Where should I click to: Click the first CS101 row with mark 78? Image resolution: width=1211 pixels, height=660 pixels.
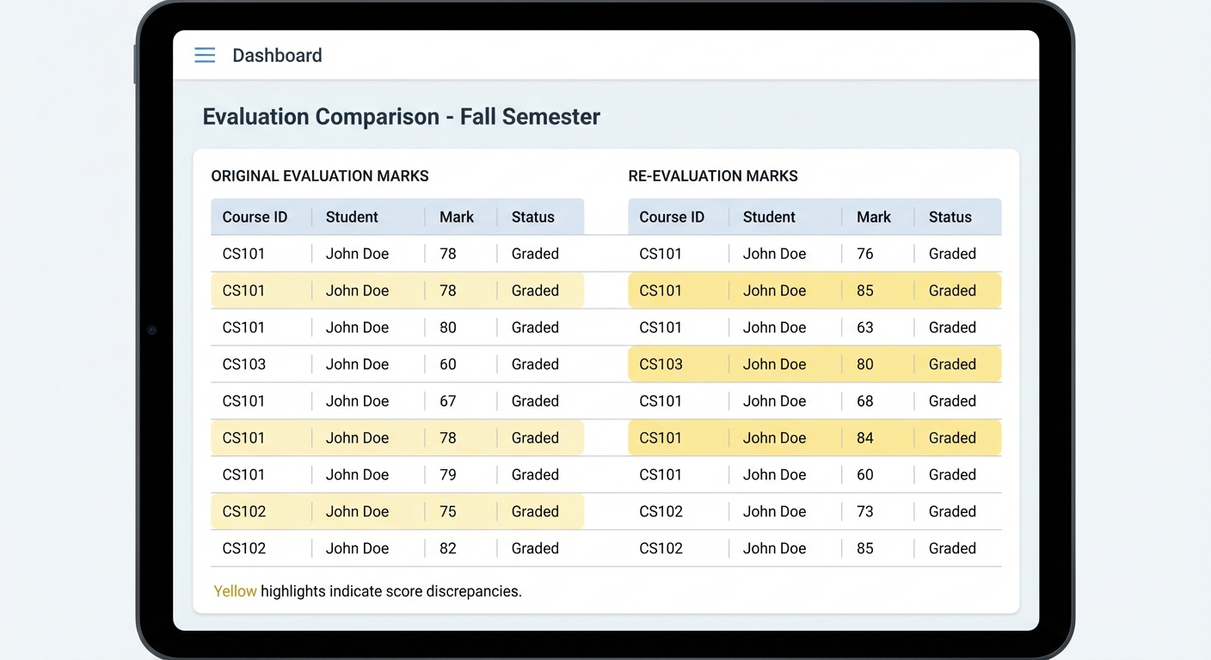397,253
